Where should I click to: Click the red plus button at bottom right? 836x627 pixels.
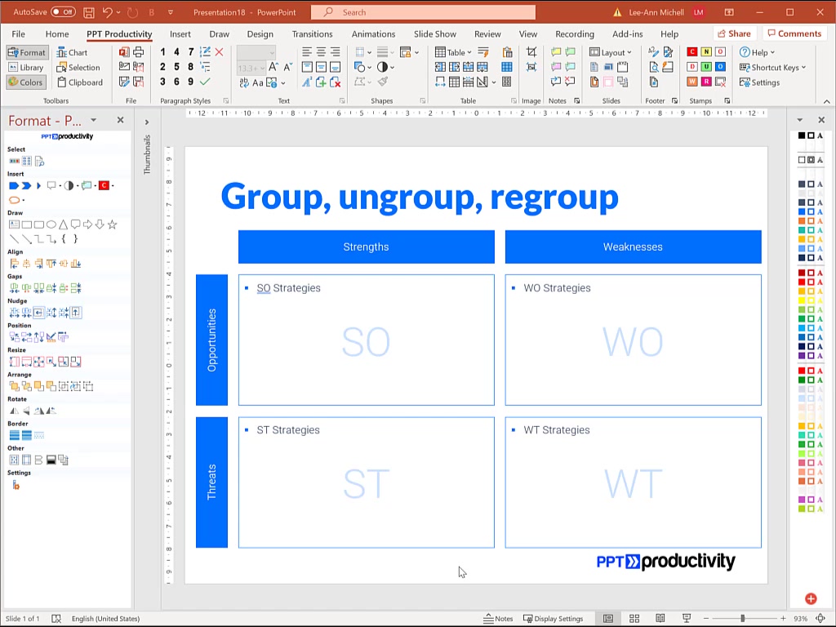point(811,598)
